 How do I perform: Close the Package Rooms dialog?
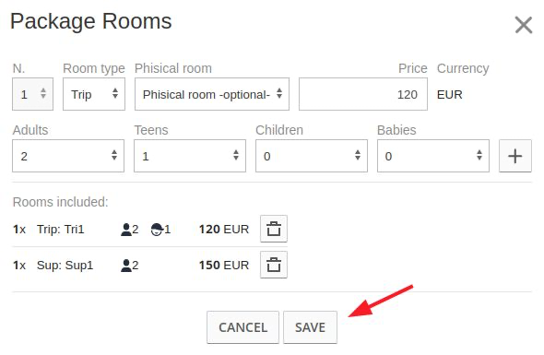[524, 25]
